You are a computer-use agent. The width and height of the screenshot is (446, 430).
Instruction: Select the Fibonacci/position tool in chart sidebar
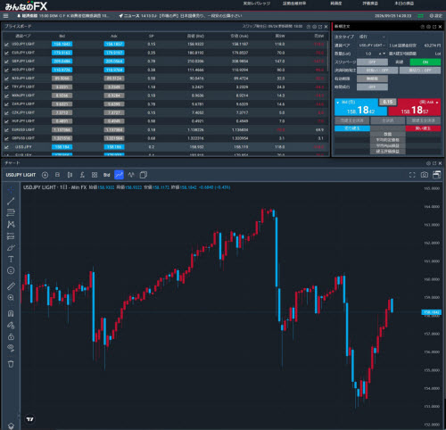(x=11, y=236)
